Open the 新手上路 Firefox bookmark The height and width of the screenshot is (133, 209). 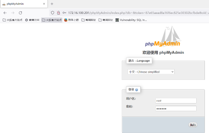pyautogui.click(x=72, y=20)
